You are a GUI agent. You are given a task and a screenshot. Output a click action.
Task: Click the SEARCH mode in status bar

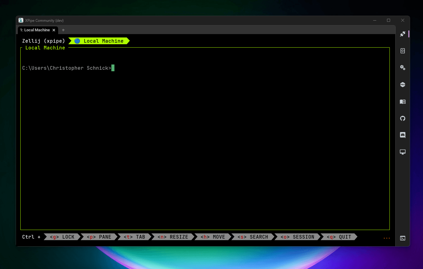[x=253, y=237]
